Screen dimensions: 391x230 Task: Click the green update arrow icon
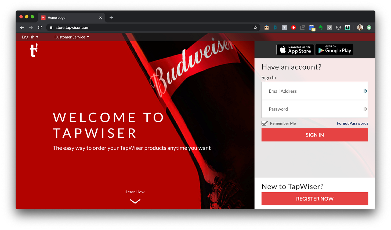point(369,27)
